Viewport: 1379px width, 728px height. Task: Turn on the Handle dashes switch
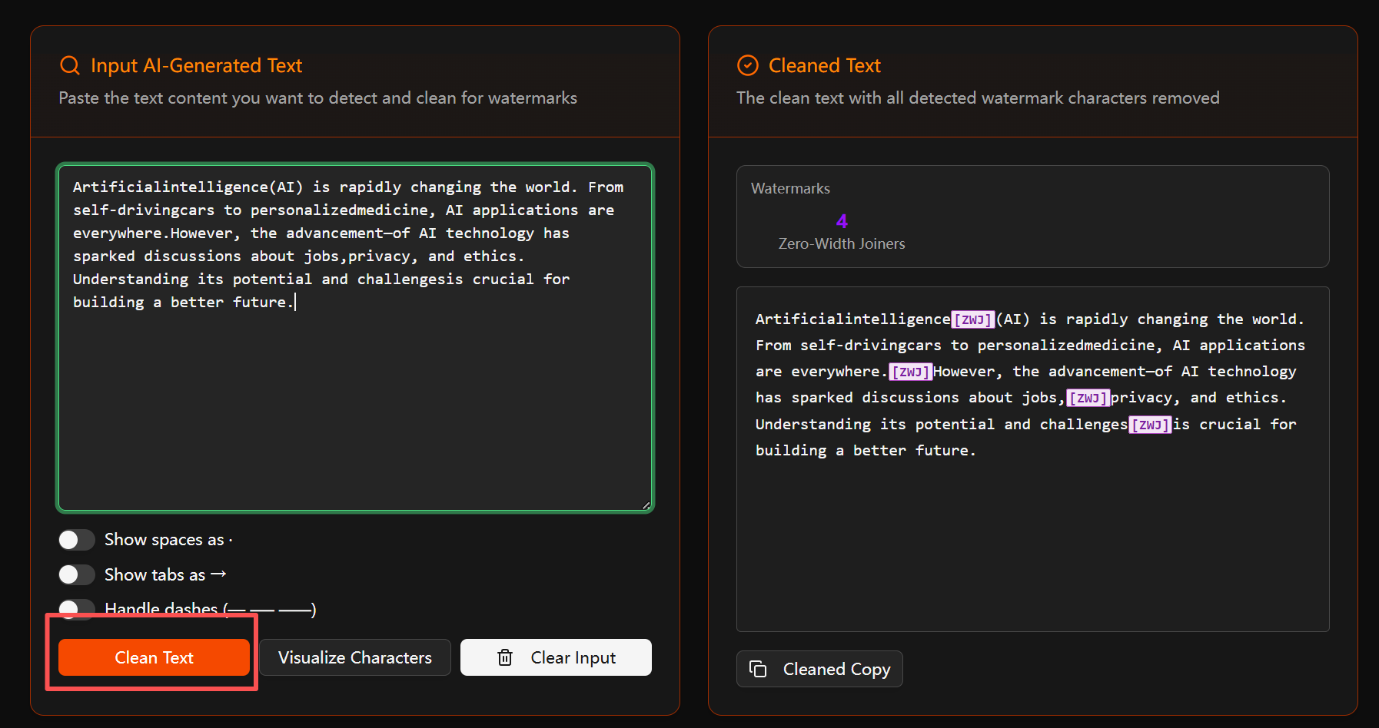(77, 608)
